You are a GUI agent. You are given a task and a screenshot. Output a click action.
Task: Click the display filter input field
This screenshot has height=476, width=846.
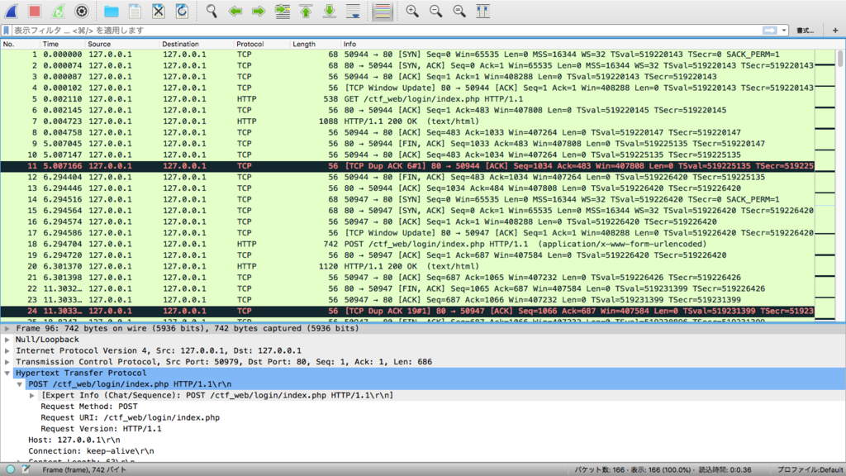[x=386, y=31]
